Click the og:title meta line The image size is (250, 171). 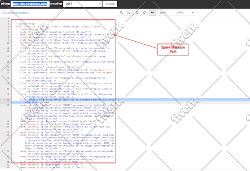coord(65,128)
